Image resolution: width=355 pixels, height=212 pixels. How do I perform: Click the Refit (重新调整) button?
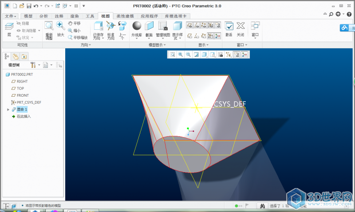pyautogui.click(x=49, y=31)
